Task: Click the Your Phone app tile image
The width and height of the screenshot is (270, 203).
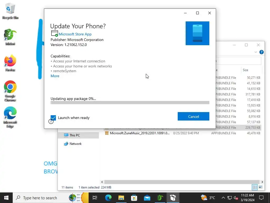Action: click(x=197, y=33)
